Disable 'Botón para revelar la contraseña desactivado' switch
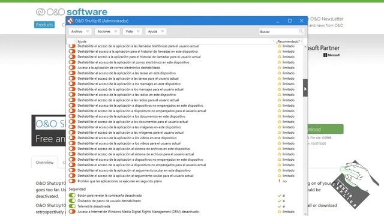The width and height of the screenshot is (384, 216). coord(72,195)
